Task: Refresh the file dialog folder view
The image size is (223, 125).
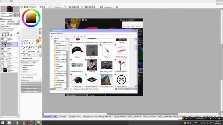Action: pos(74,36)
